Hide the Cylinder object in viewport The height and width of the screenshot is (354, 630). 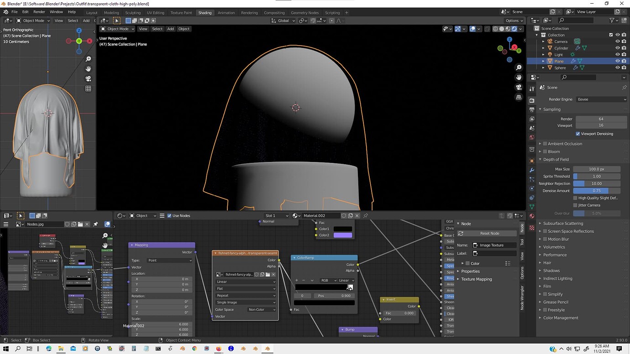pos(618,48)
